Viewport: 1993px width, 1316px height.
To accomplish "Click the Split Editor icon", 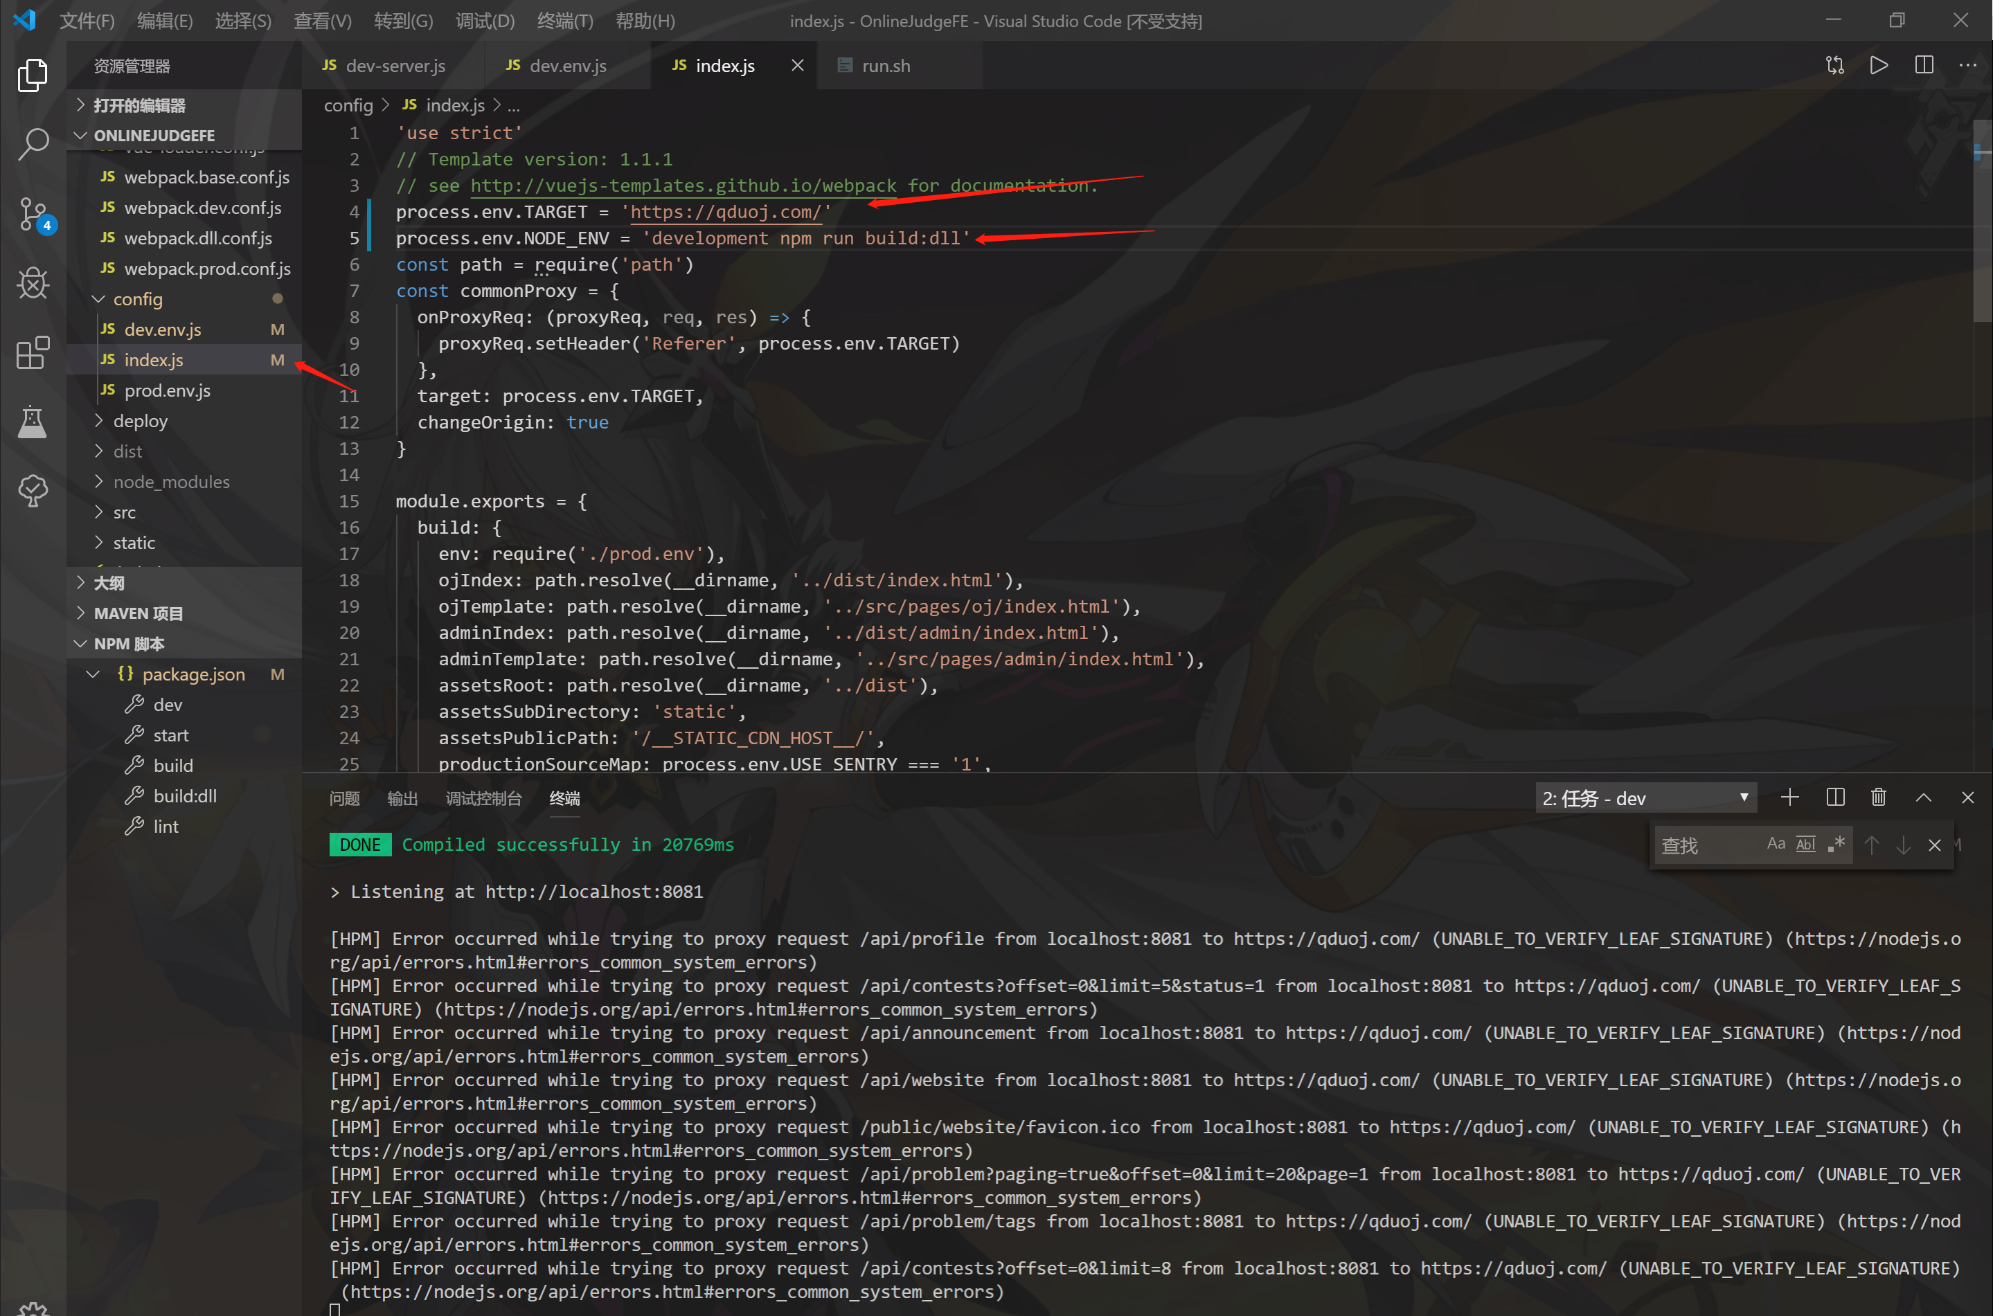I will [1923, 64].
